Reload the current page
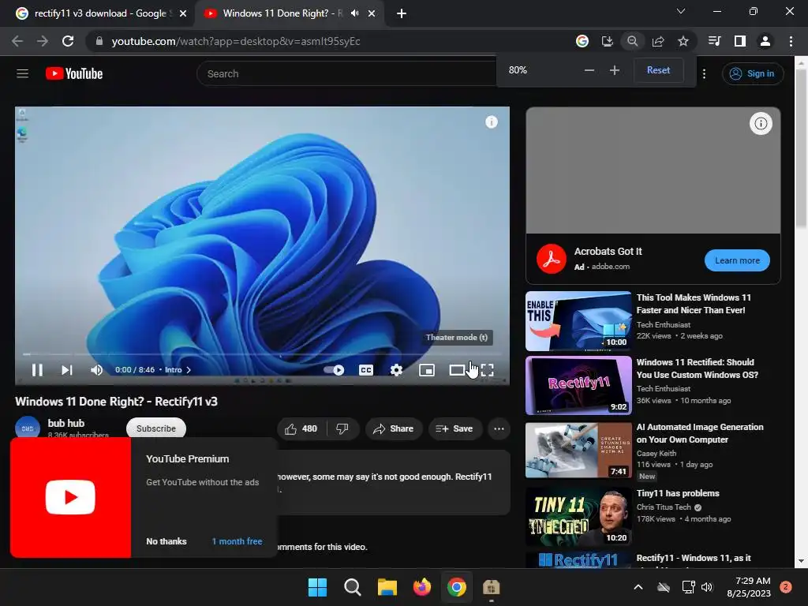Viewport: 808px width, 606px height. click(68, 41)
